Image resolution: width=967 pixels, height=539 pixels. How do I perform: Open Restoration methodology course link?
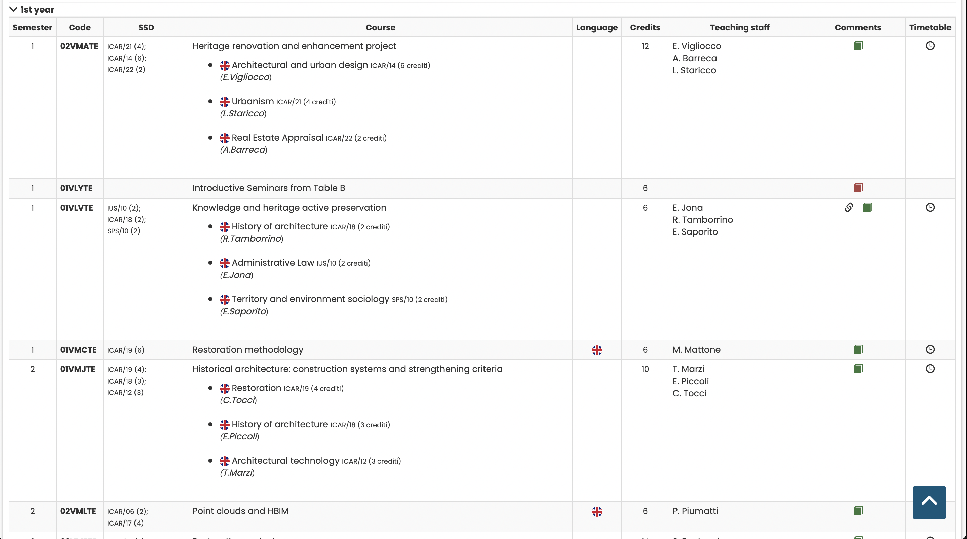(x=248, y=350)
